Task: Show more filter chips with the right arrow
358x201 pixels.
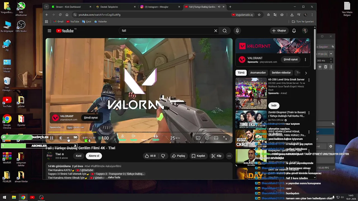Action: (x=306, y=73)
